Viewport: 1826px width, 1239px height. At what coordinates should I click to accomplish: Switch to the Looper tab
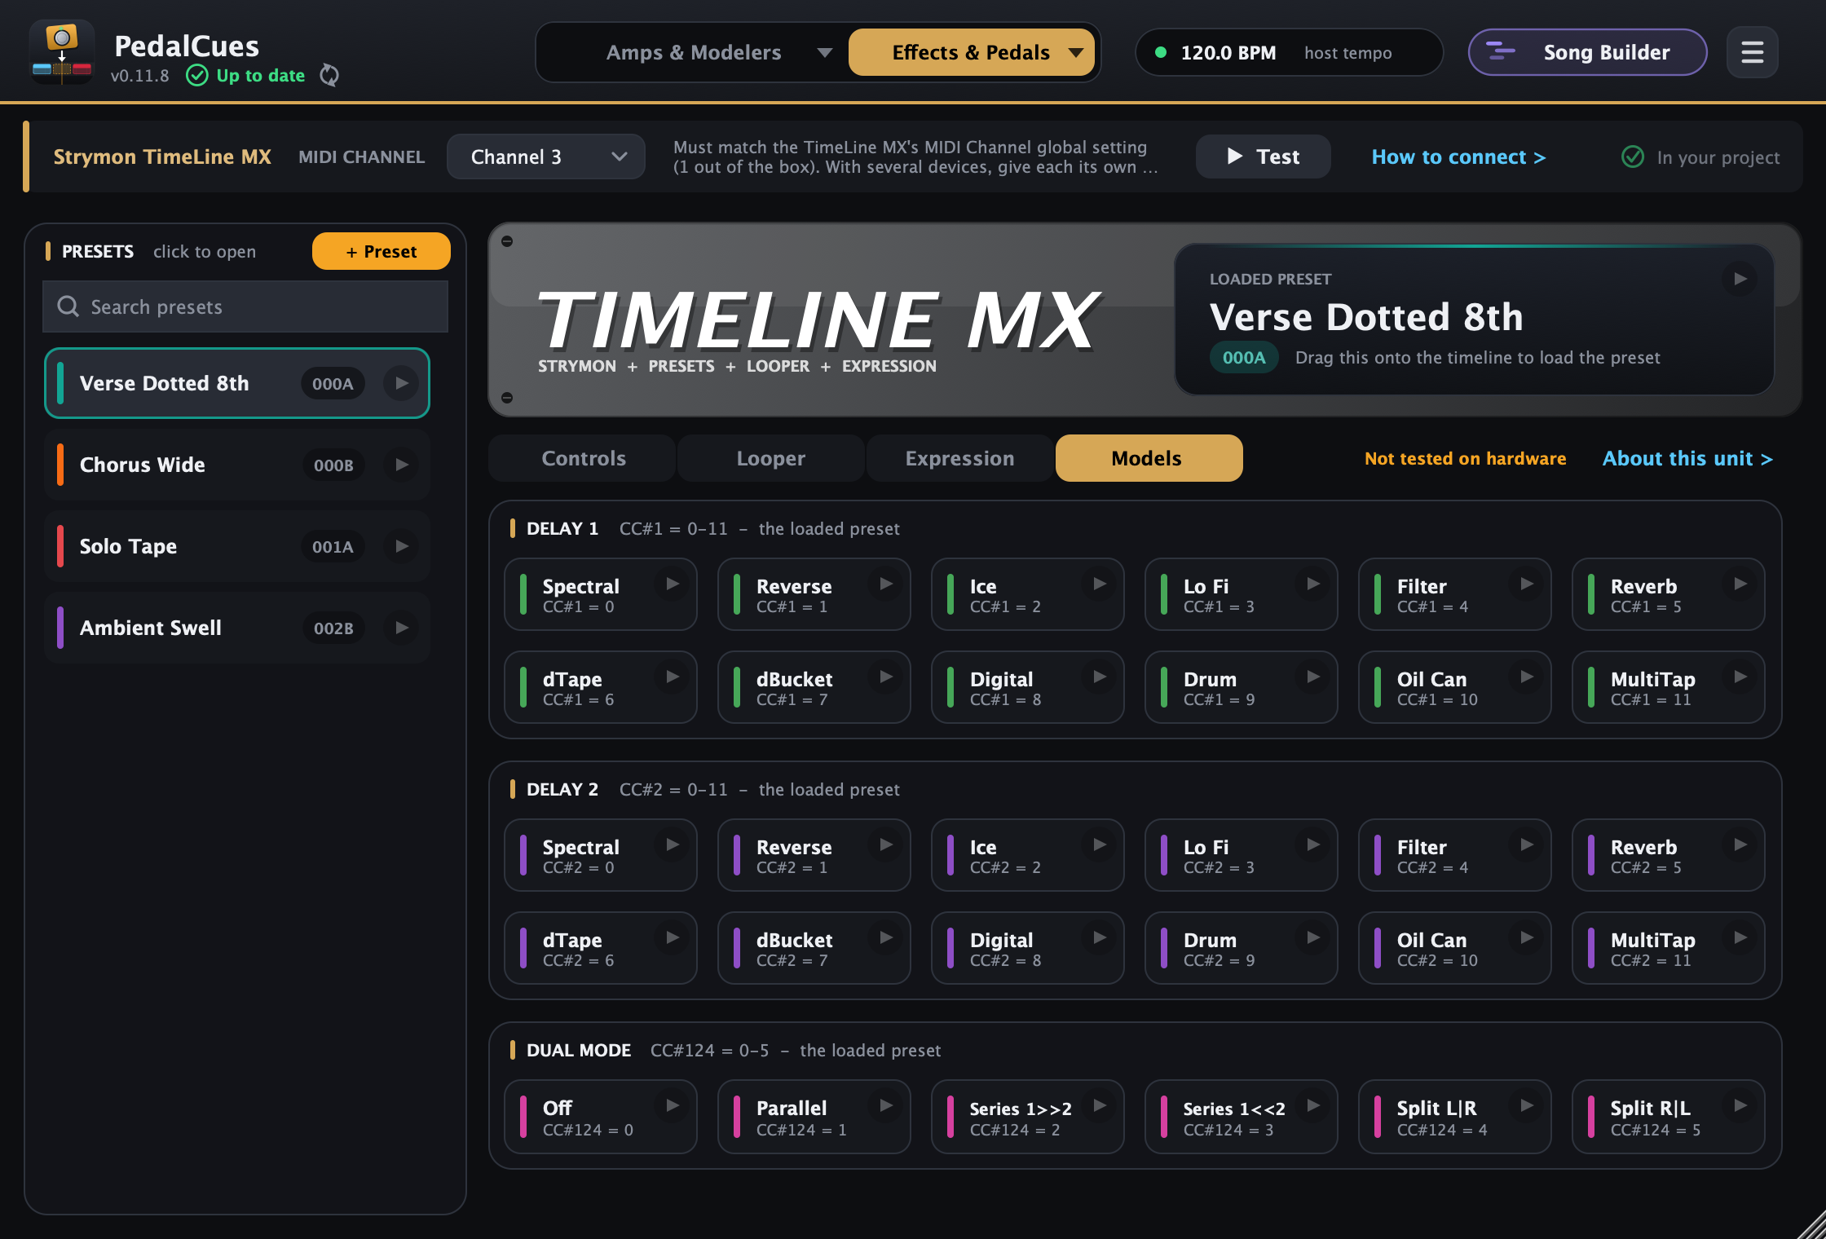771,458
